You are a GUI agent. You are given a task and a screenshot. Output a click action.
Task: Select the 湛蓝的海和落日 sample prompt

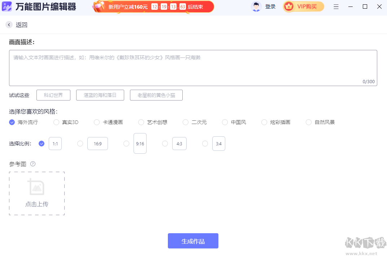coord(100,95)
